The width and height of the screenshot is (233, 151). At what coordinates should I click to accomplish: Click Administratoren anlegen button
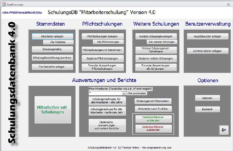205,51
